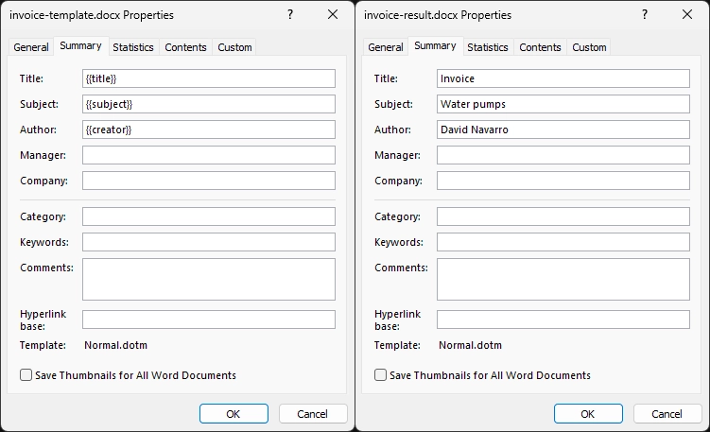Click OK in the invoice-template dialog
This screenshot has height=432, width=710.
234,414
